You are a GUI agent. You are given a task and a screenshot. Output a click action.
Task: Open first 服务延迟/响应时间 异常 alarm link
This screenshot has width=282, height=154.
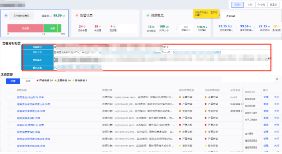30,97
